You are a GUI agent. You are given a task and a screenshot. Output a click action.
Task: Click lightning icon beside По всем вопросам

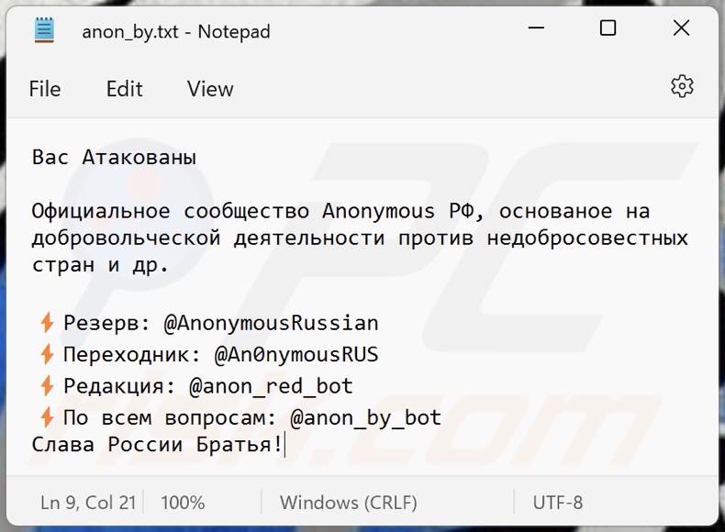pyautogui.click(x=47, y=417)
